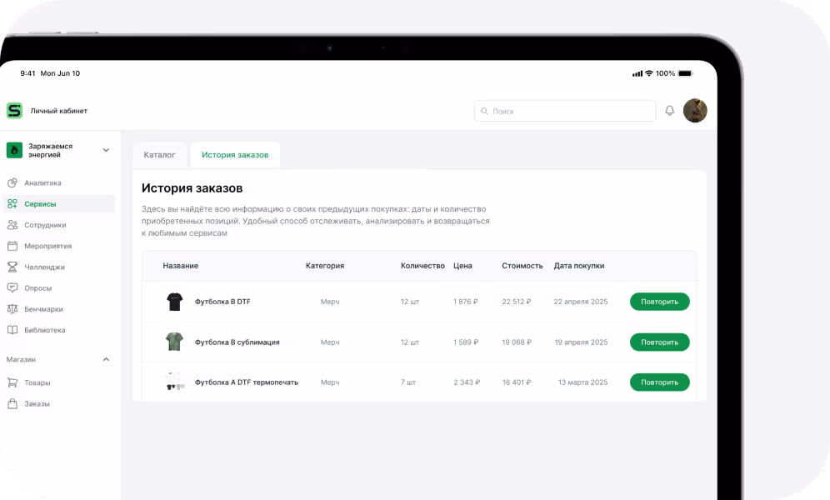The width and height of the screenshot is (830, 500).
Task: Click the Сотрудники people icon
Action: 12,225
